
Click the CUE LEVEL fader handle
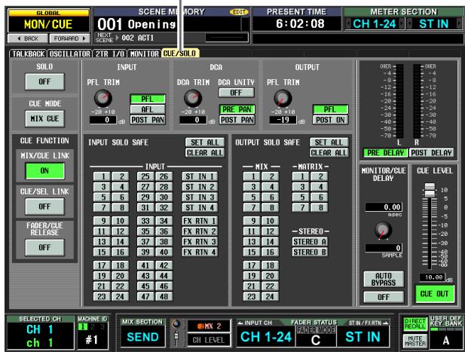coord(430,190)
